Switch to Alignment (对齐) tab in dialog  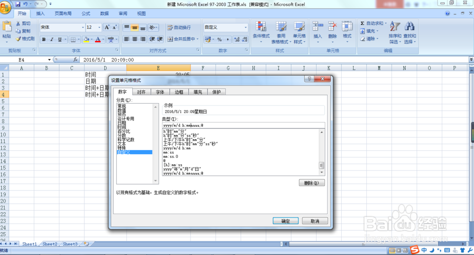tap(141, 92)
